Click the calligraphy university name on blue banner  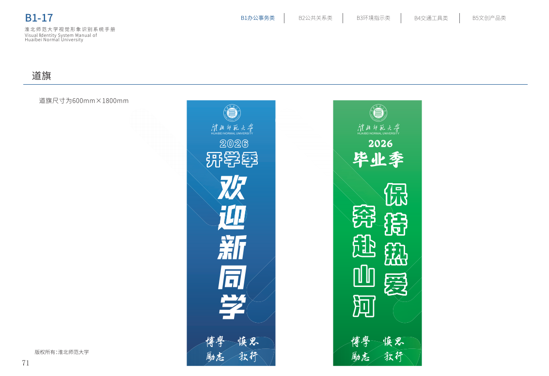(232, 128)
